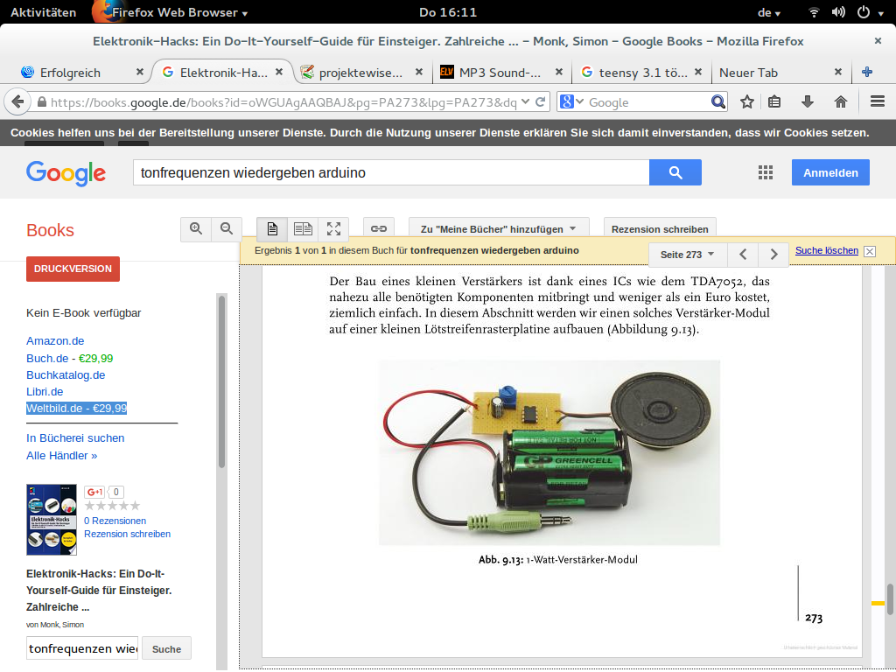The height and width of the screenshot is (672, 896).
Task: Open the Amazon.de link
Action: [55, 340]
